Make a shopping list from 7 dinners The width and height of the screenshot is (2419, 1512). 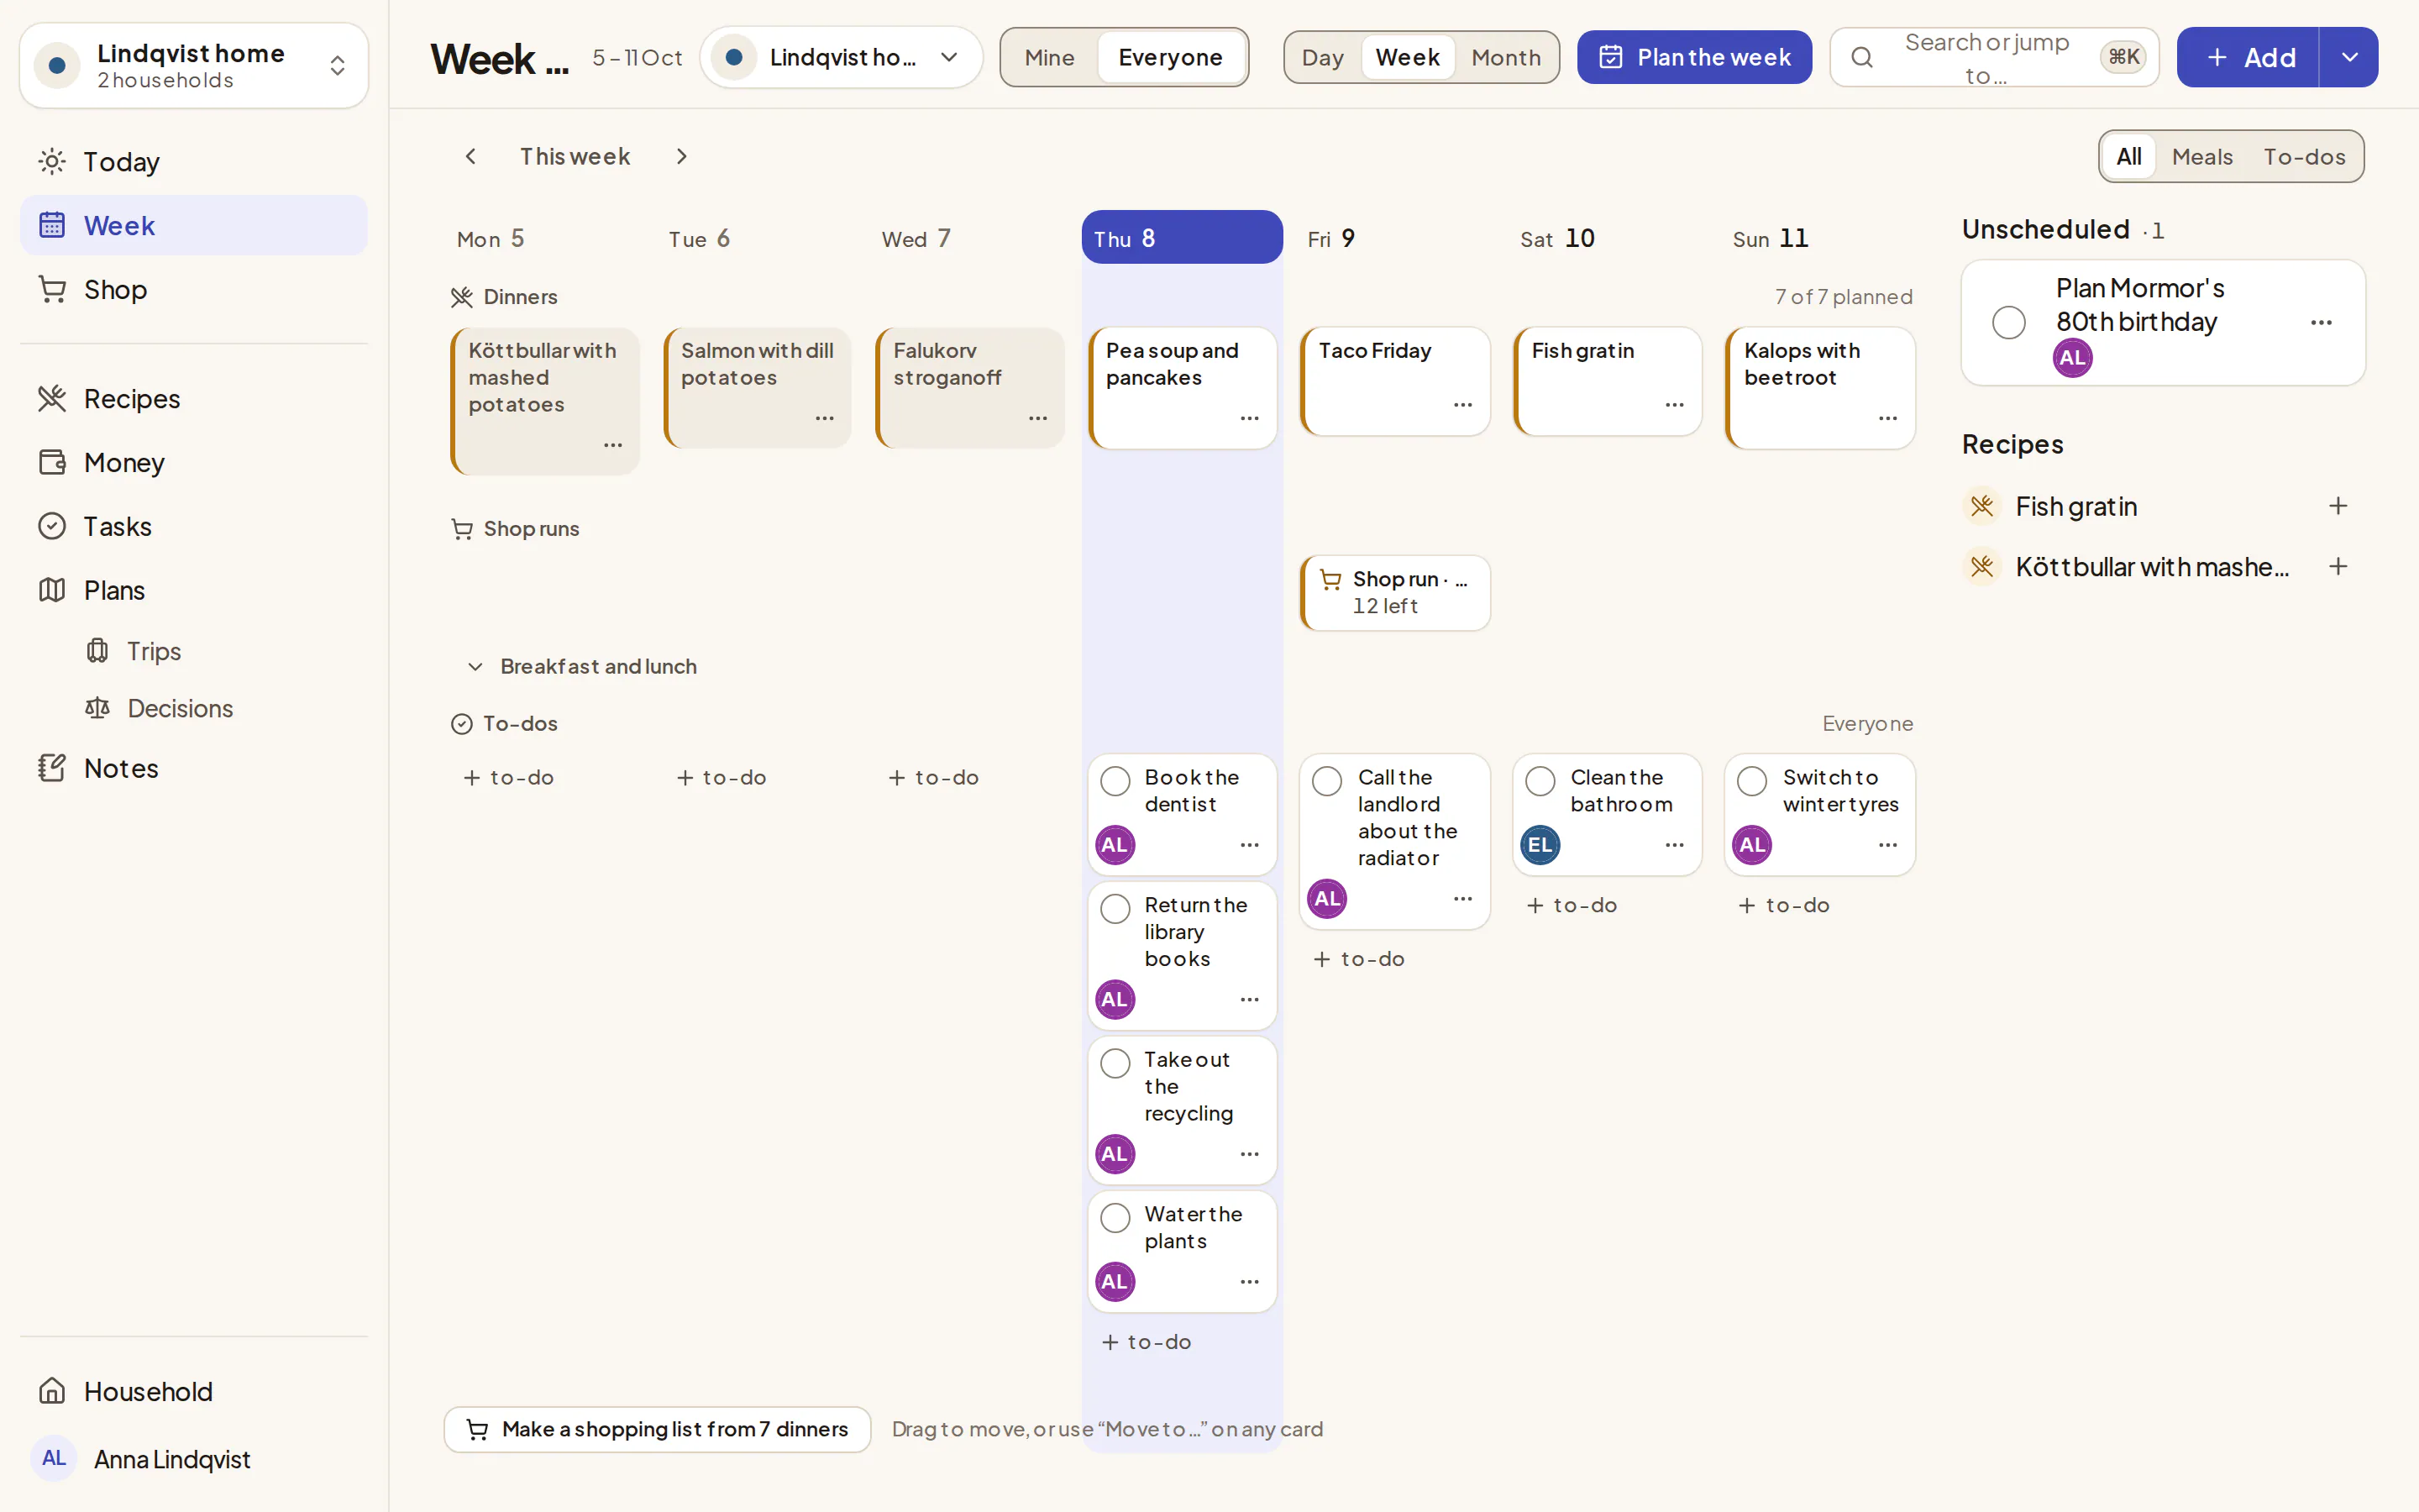[x=657, y=1429]
